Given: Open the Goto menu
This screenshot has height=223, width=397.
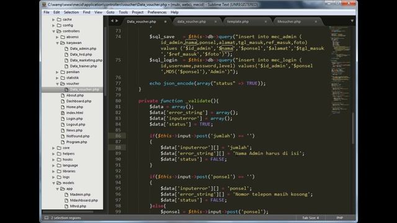Looking at the screenshot, I should 110,12.
